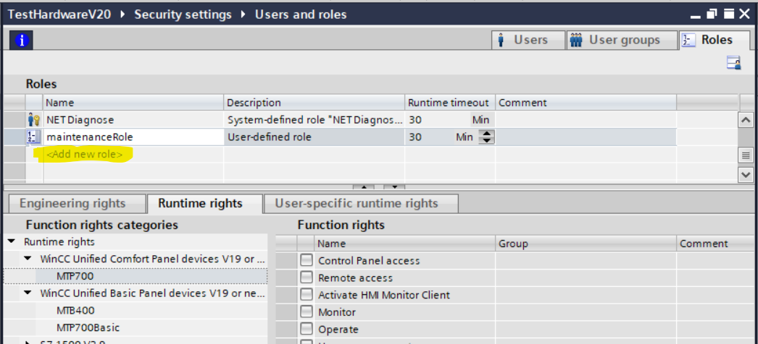Adjust the maintenanceRole runtime timeout spinner
This screenshot has width=758, height=344.
[x=487, y=137]
